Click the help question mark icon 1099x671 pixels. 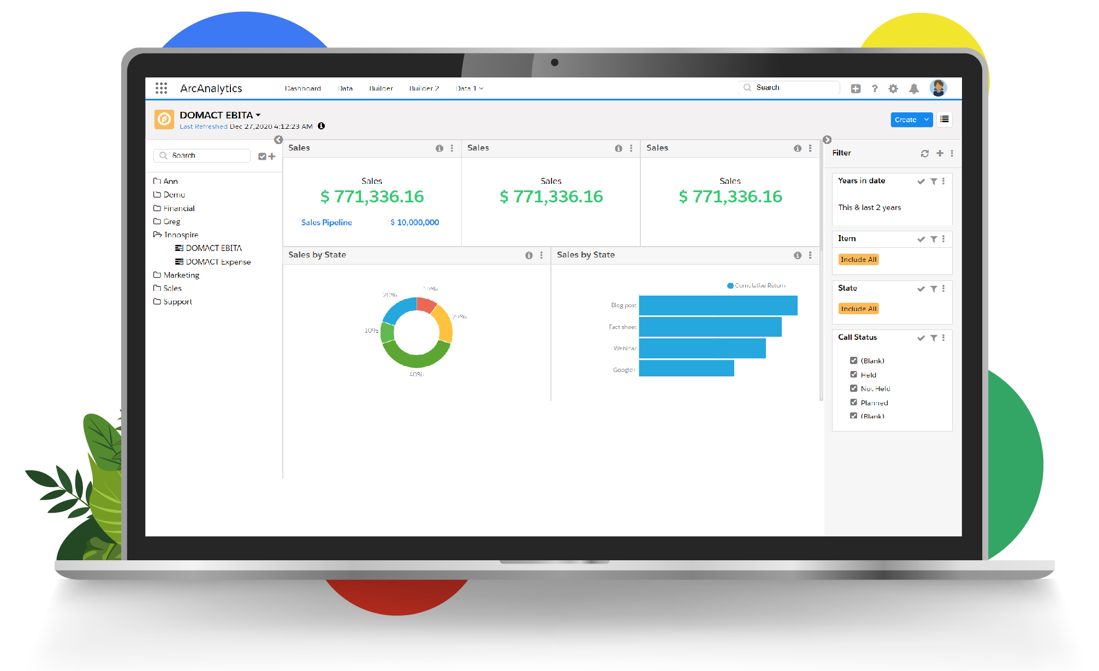pos(875,88)
